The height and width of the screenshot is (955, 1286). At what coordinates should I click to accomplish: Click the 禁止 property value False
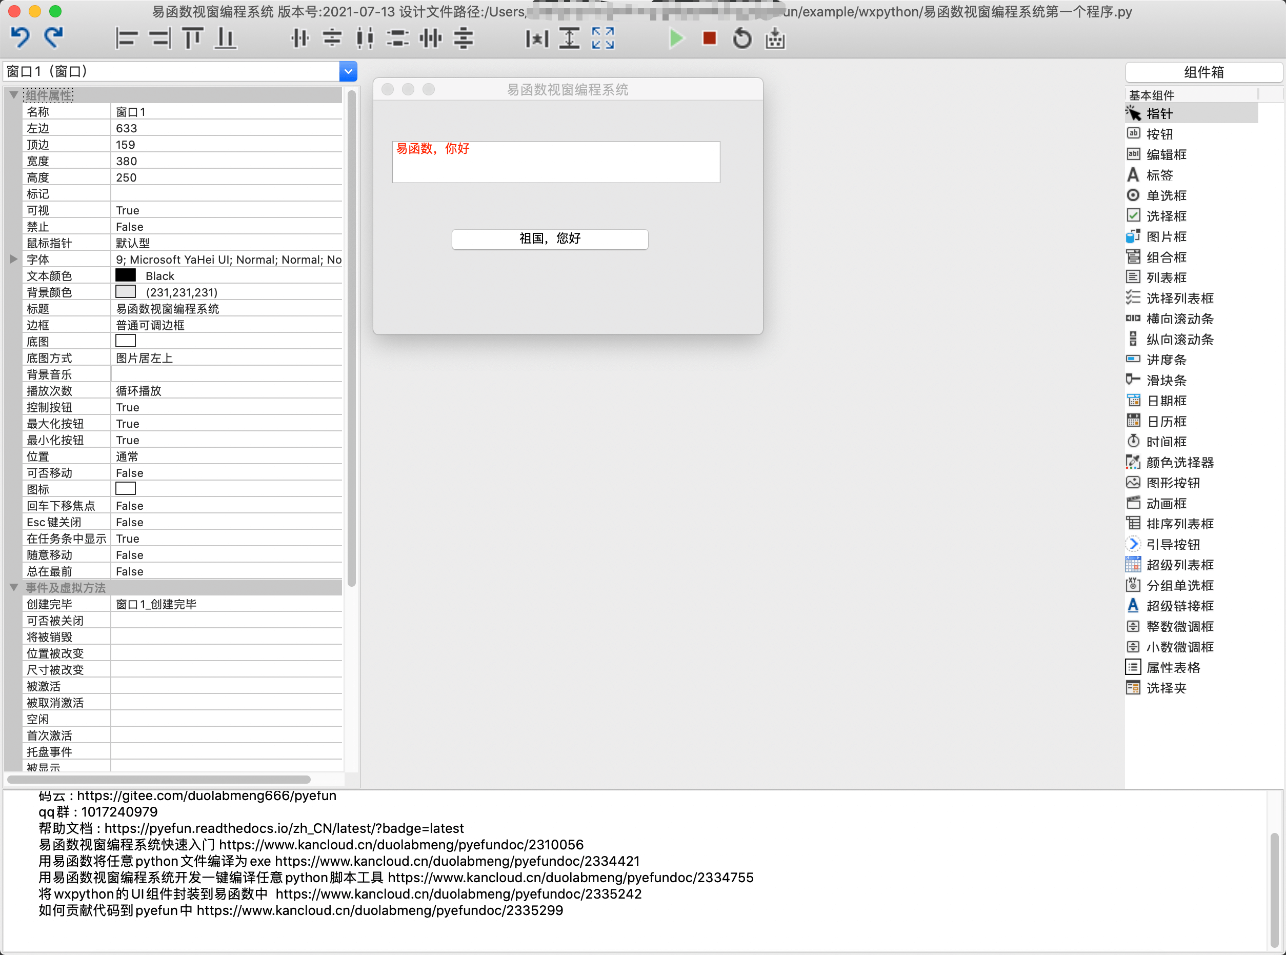[x=227, y=227]
